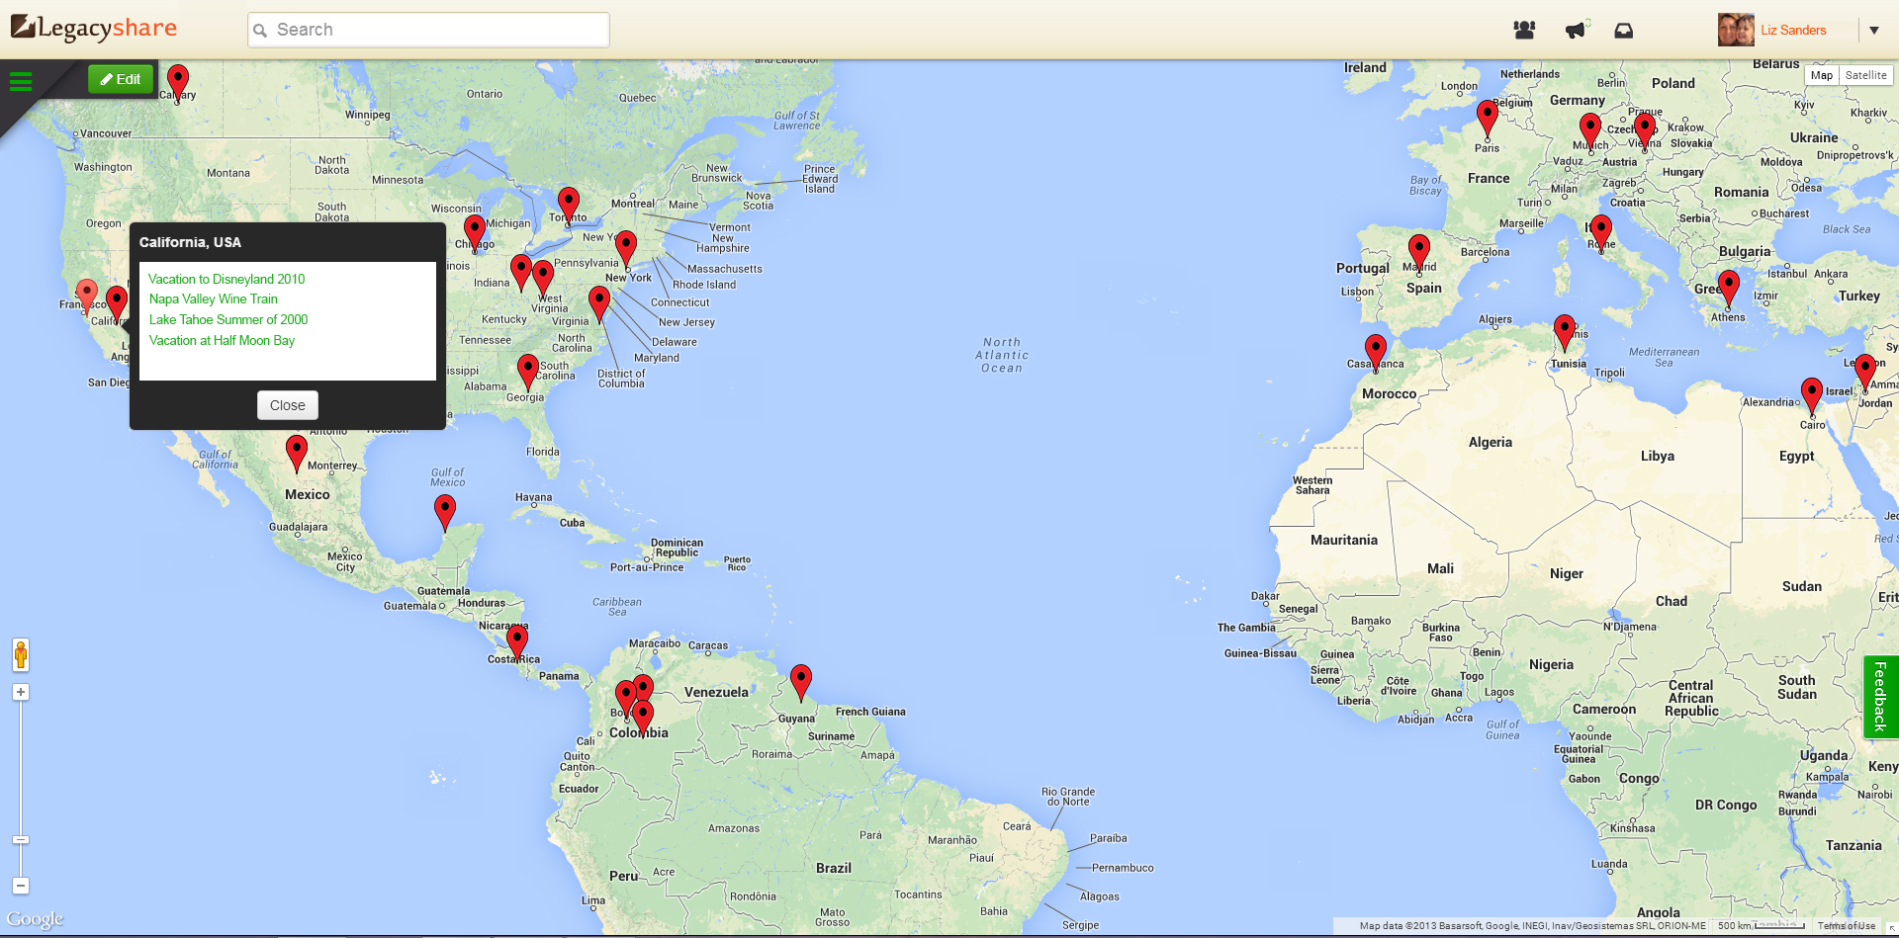
Task: Click the zoom slider handle
Action: point(21,840)
